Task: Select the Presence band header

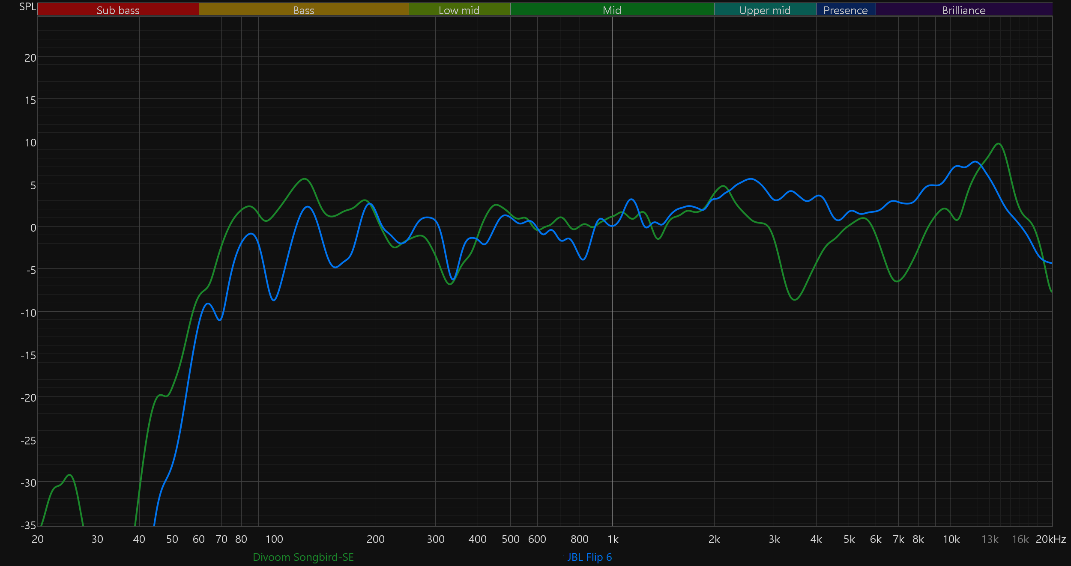Action: tap(845, 9)
